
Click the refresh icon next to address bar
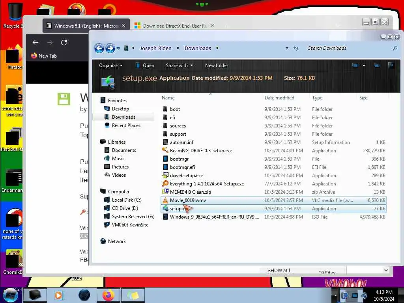tap(296, 48)
